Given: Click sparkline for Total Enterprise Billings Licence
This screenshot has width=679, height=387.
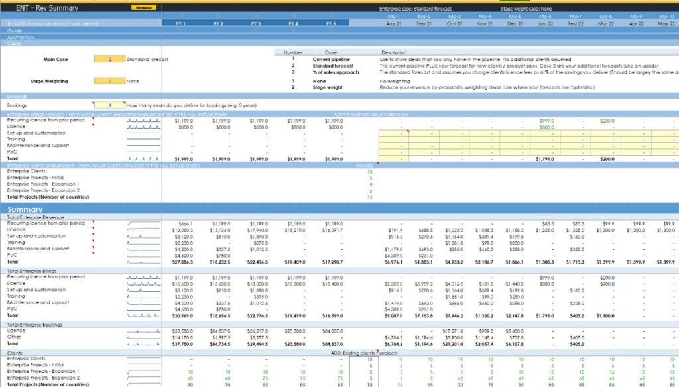Looking at the screenshot, I should click(144, 283).
